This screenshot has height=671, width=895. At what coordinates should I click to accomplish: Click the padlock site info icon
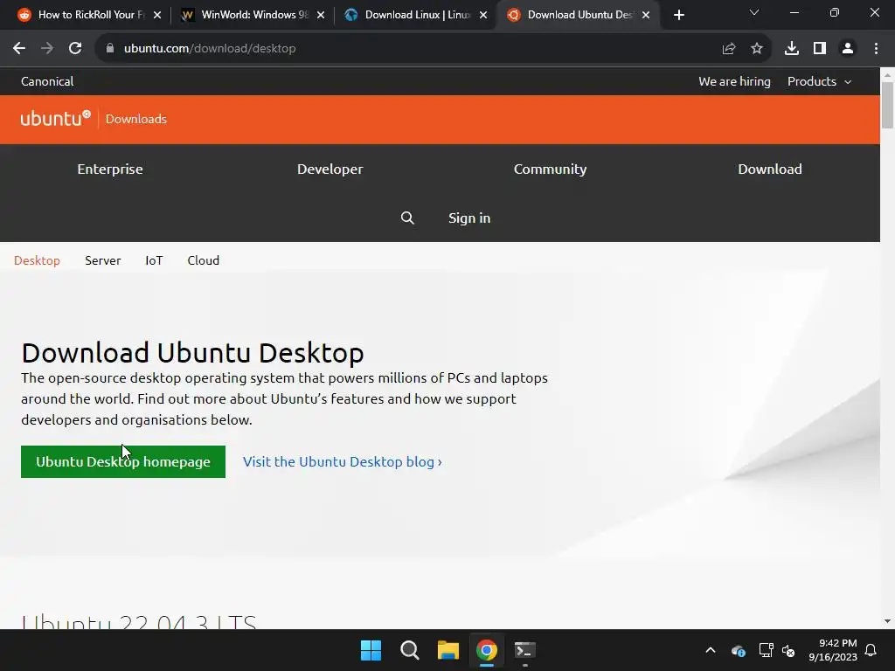[x=109, y=49]
